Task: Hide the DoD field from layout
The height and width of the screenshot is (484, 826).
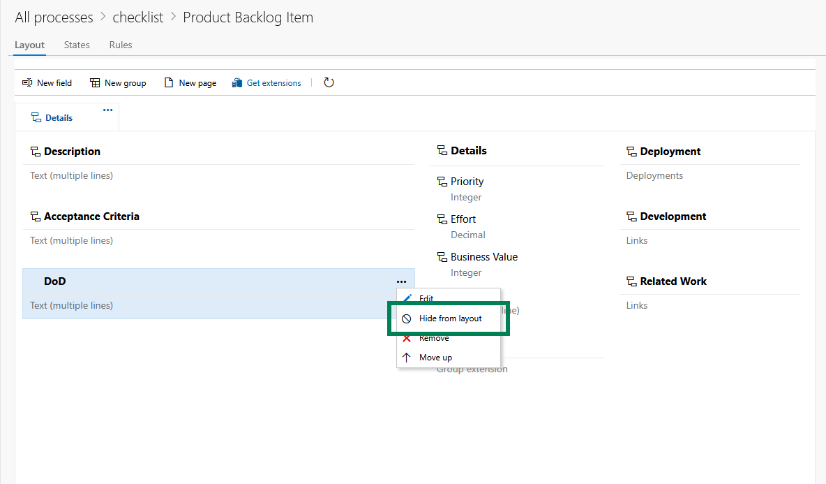Action: (449, 318)
